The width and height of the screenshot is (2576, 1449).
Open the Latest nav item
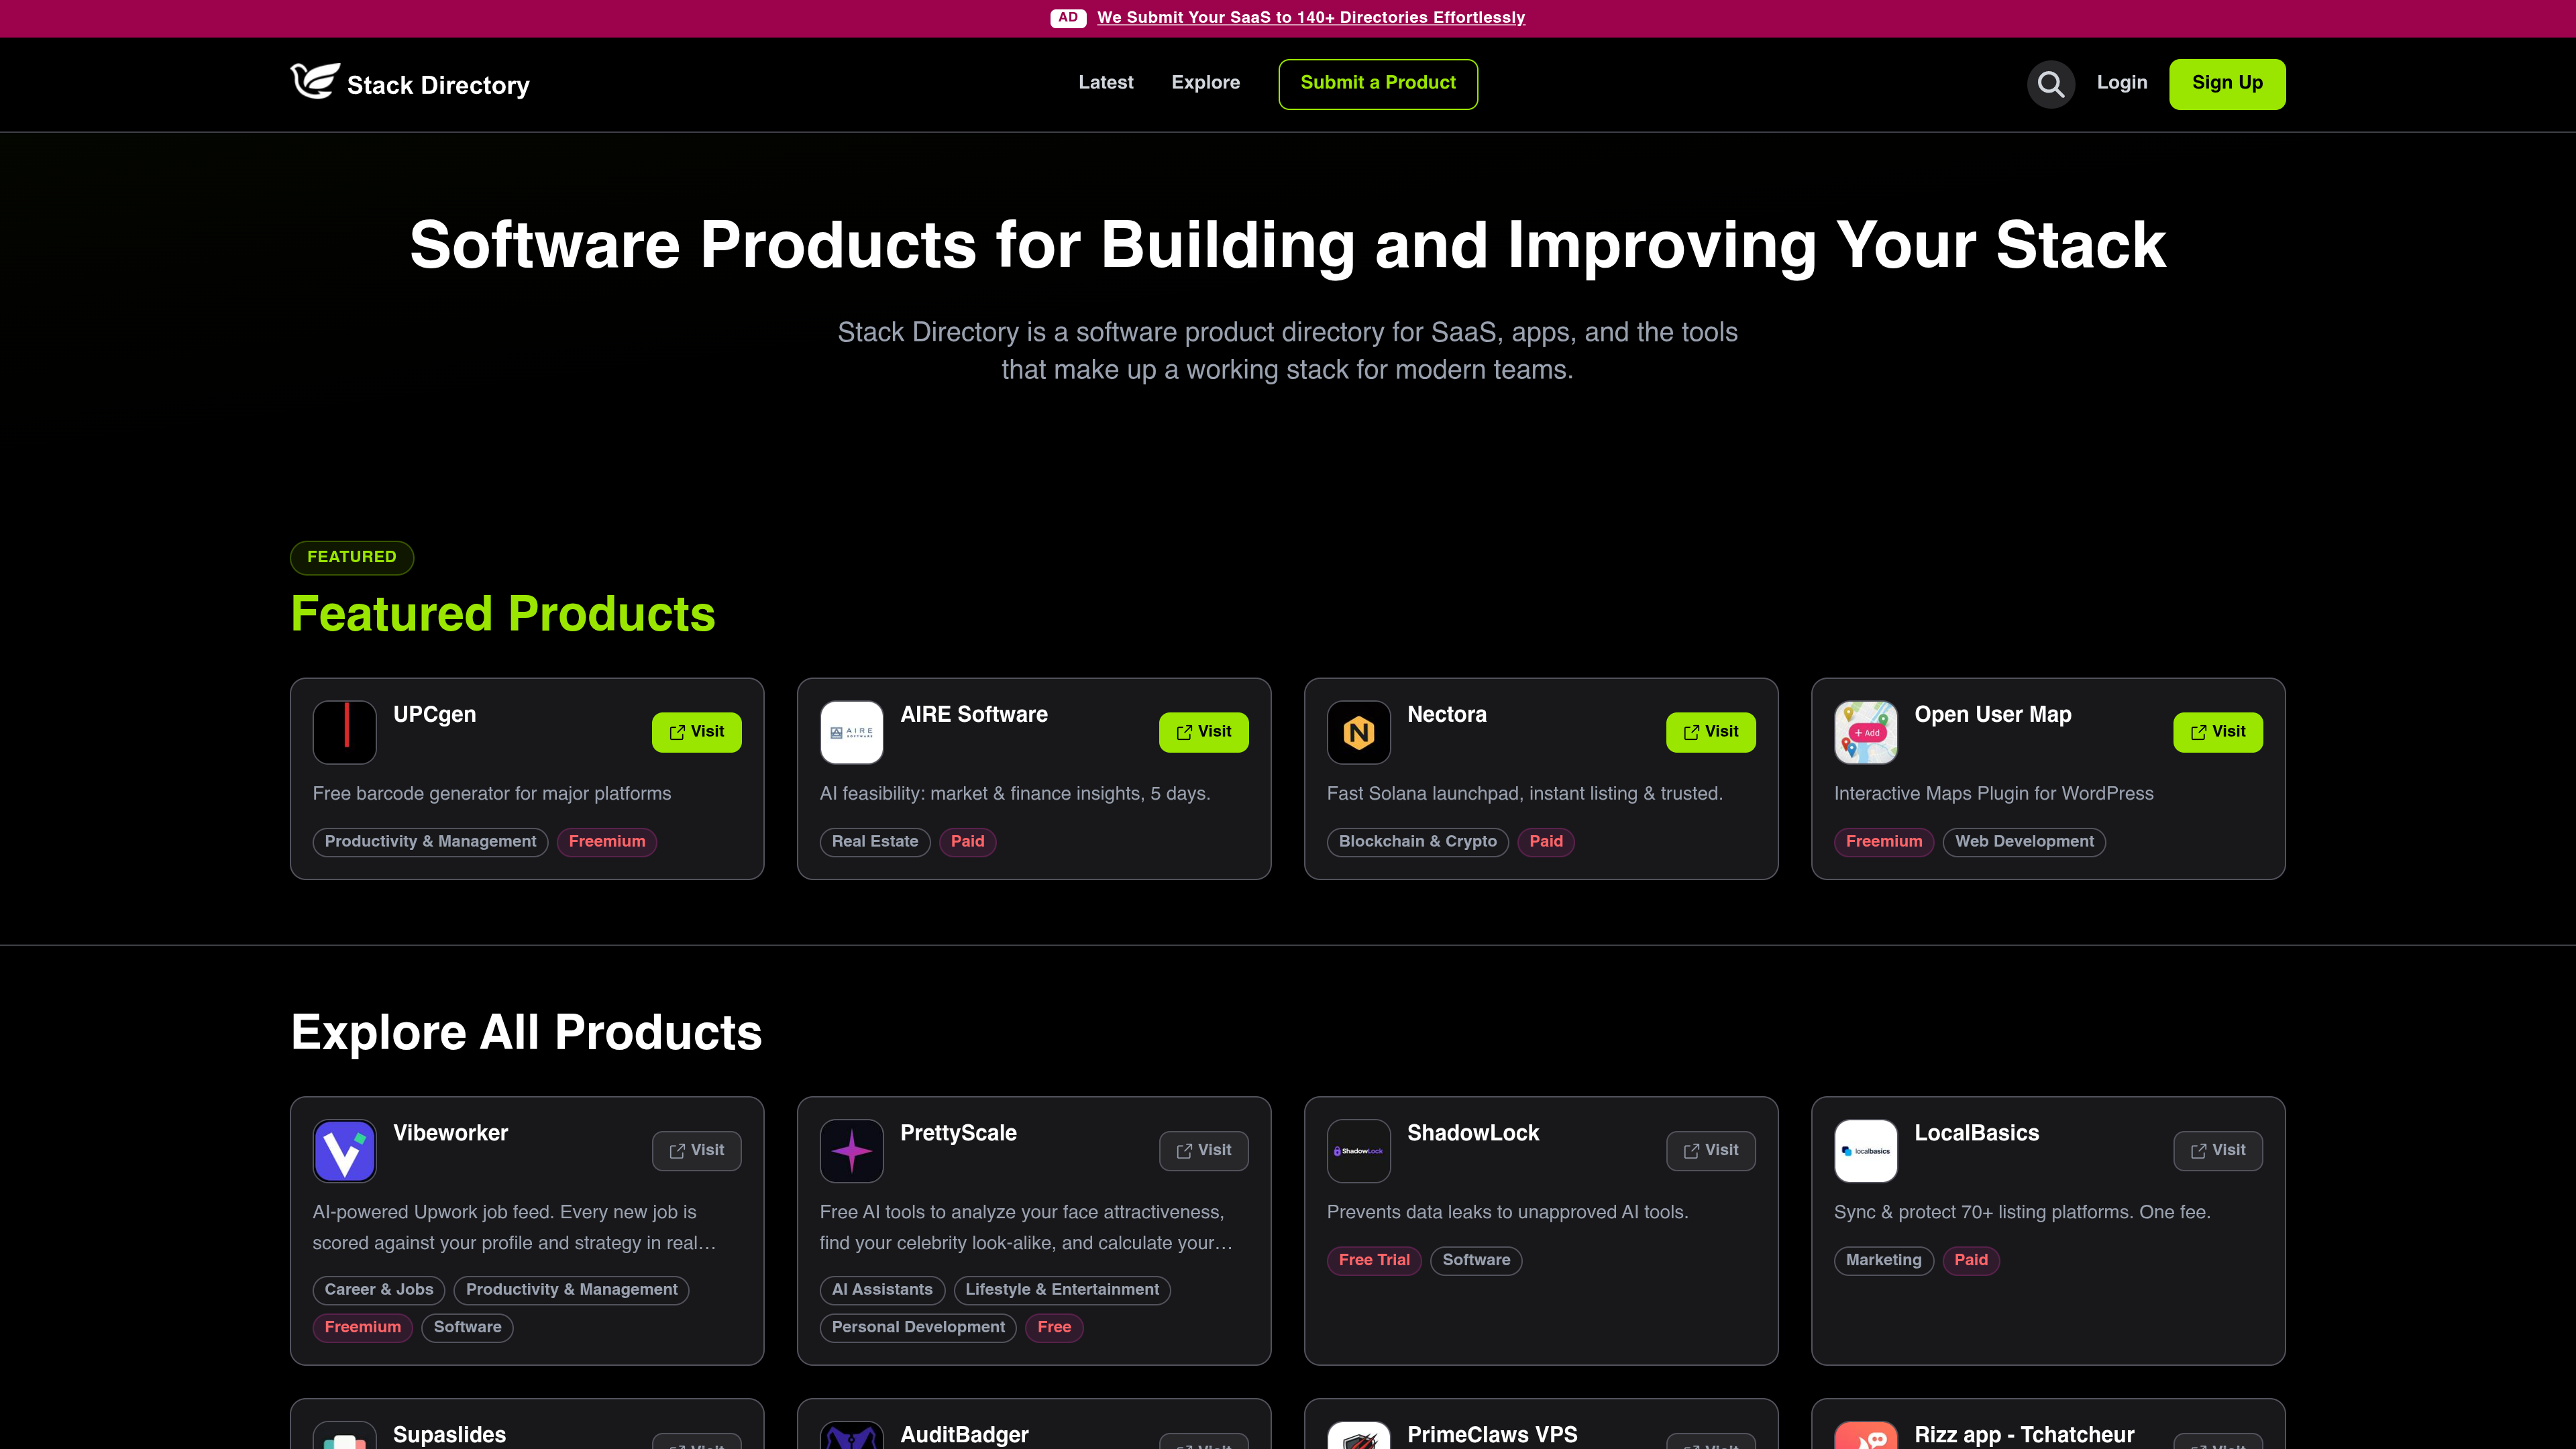tap(1105, 83)
